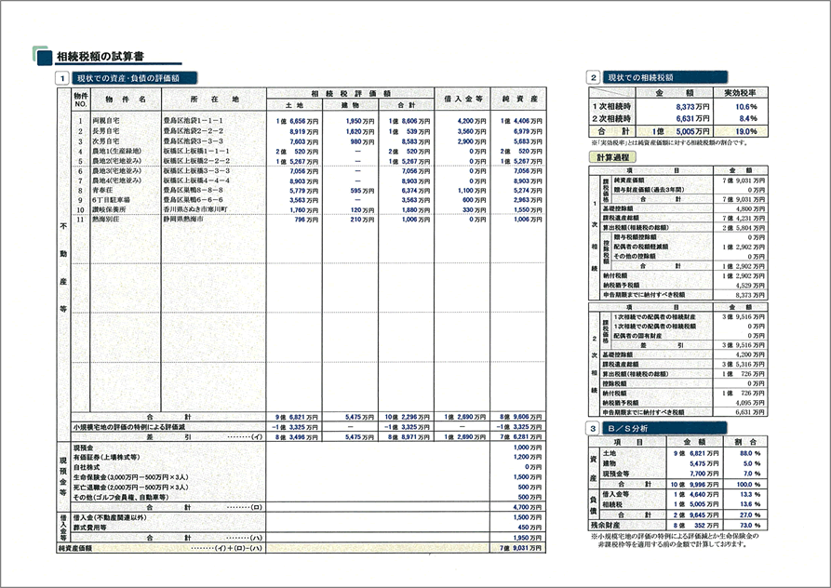Click the 借入金等 column header
The width and height of the screenshot is (831, 588).
coord(462,99)
